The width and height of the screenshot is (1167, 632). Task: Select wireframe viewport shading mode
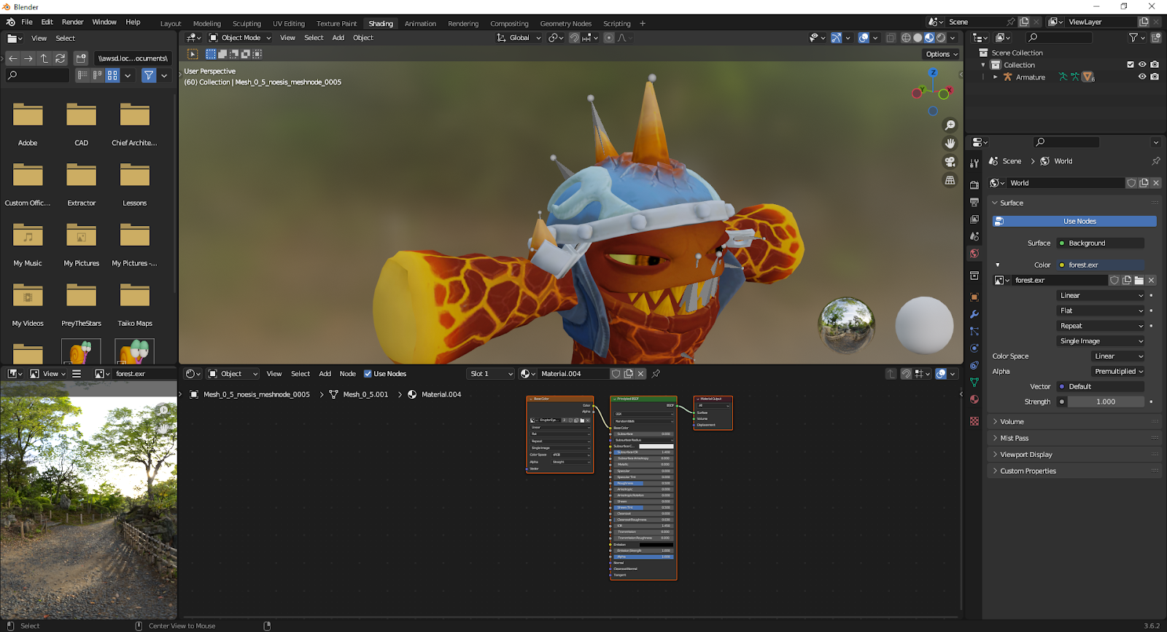pyautogui.click(x=906, y=38)
